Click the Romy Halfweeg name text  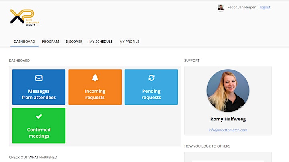coord(228,119)
